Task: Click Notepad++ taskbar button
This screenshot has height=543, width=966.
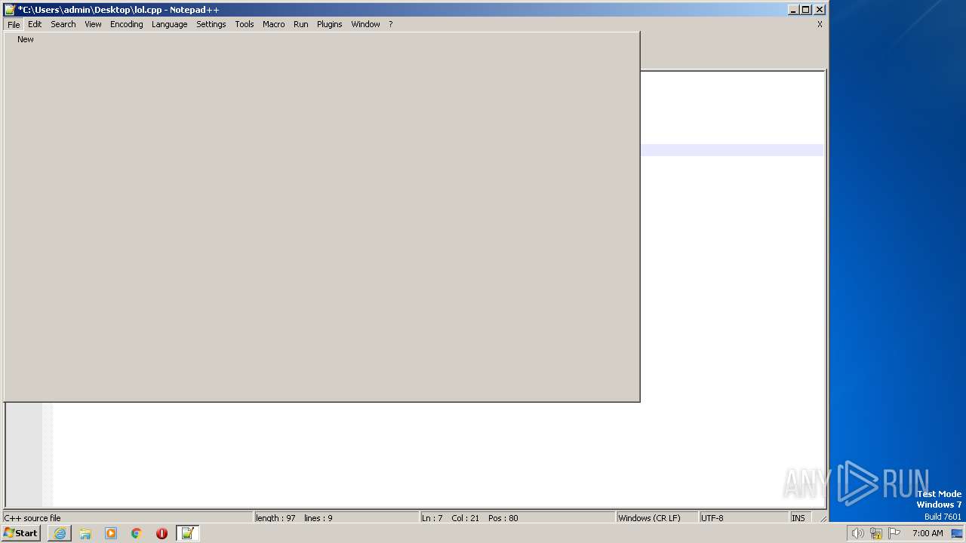Action: click(x=188, y=533)
